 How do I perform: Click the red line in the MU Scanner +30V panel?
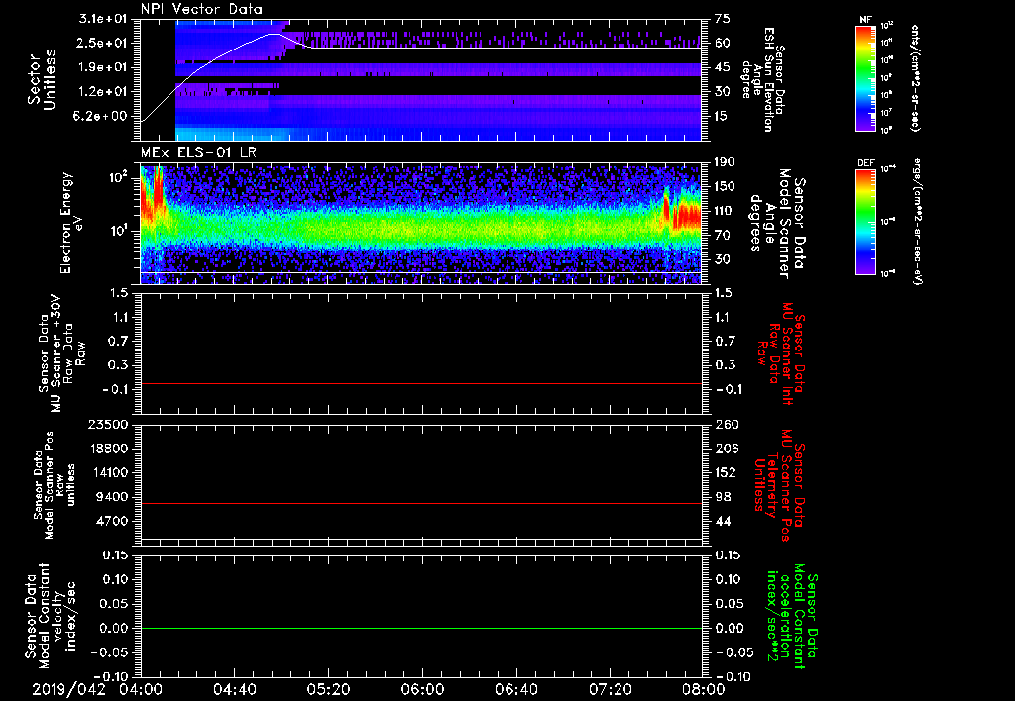[420, 383]
